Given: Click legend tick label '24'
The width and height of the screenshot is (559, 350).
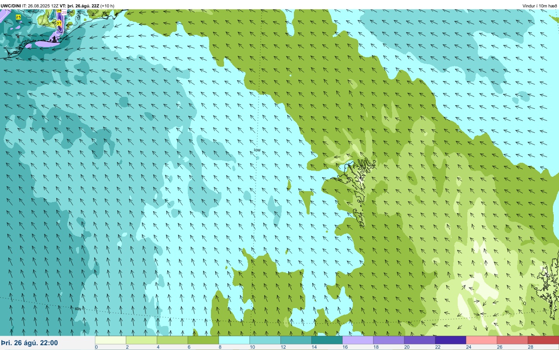Looking at the screenshot, I should pos(469,347).
